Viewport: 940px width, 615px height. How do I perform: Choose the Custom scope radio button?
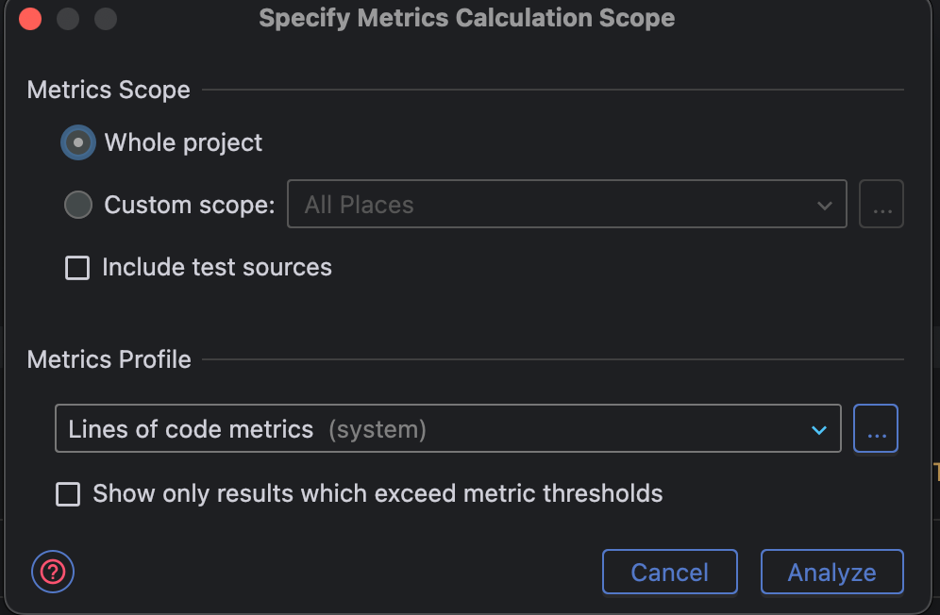coord(78,205)
